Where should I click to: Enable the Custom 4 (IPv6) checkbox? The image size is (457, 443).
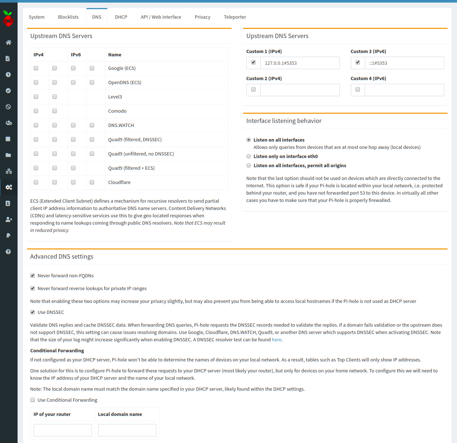[358, 89]
